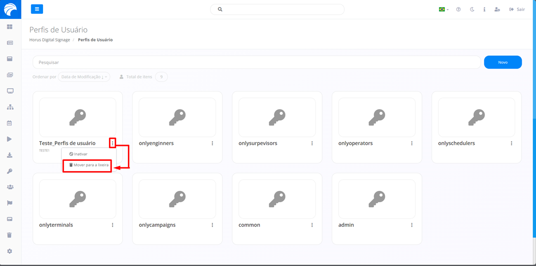Viewport: 536px width, 266px height.
Task: Click the onlyterminals key thumbnail
Action: [78, 199]
